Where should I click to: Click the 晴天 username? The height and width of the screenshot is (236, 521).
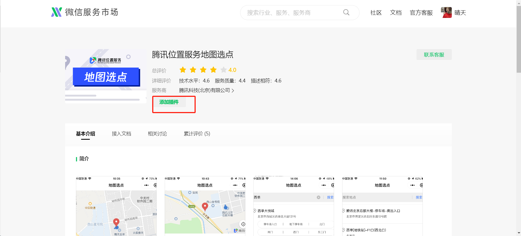[x=460, y=12]
